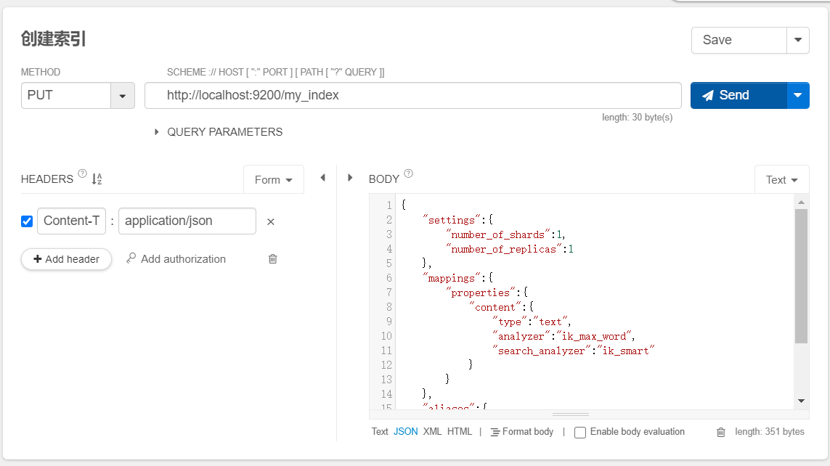The width and height of the screenshot is (830, 466).
Task: Click the Send button
Action: click(x=739, y=95)
